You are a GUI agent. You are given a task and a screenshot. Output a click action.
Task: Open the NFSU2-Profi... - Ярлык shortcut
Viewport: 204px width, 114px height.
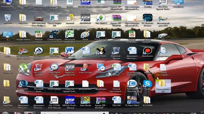[x=70, y=102]
